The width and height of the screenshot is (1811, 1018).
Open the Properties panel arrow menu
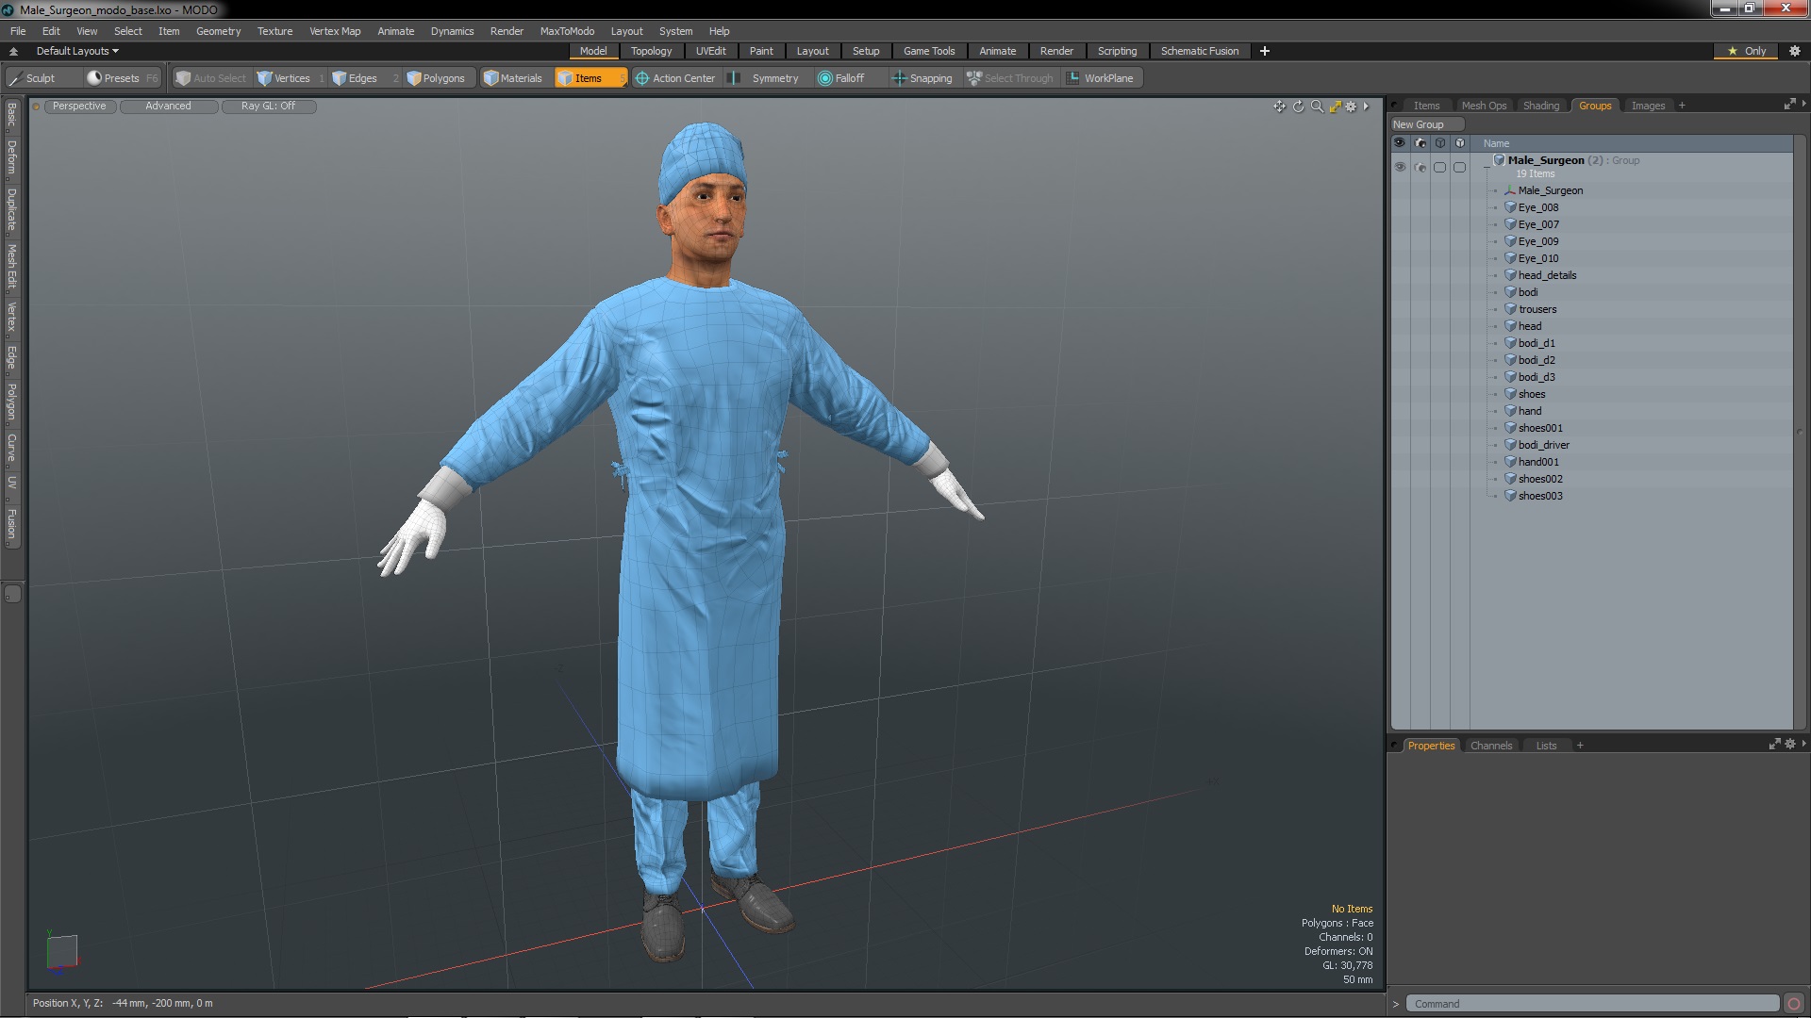tap(1803, 745)
